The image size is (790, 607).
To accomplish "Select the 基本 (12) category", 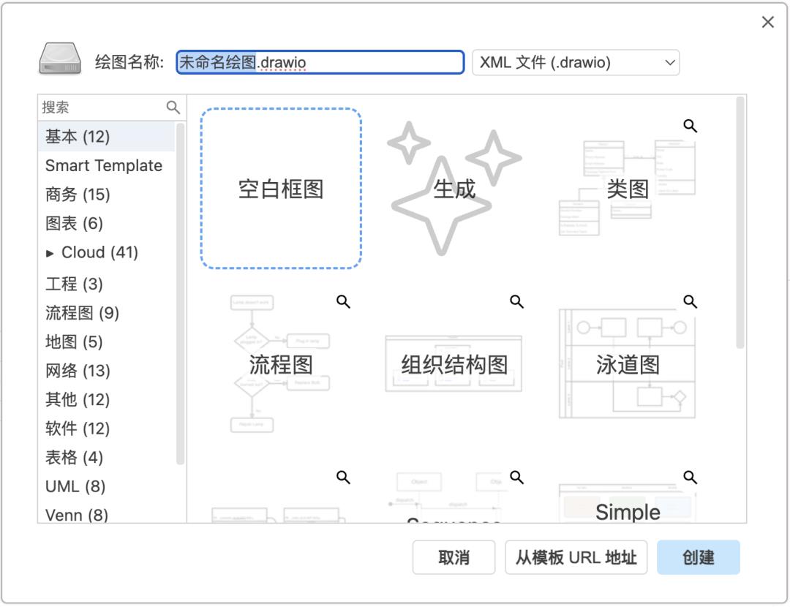I will point(106,137).
